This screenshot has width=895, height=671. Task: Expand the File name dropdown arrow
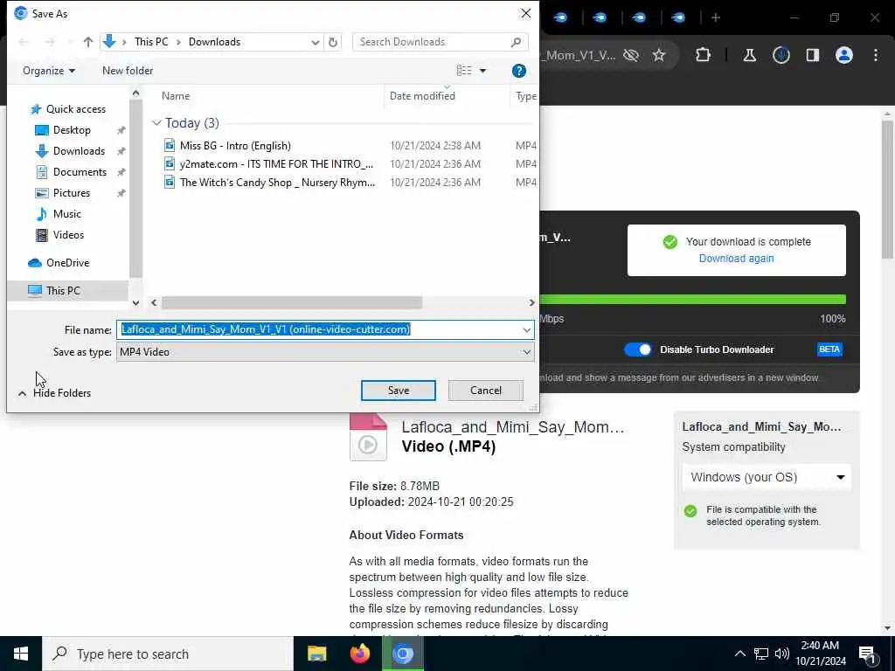(x=526, y=329)
